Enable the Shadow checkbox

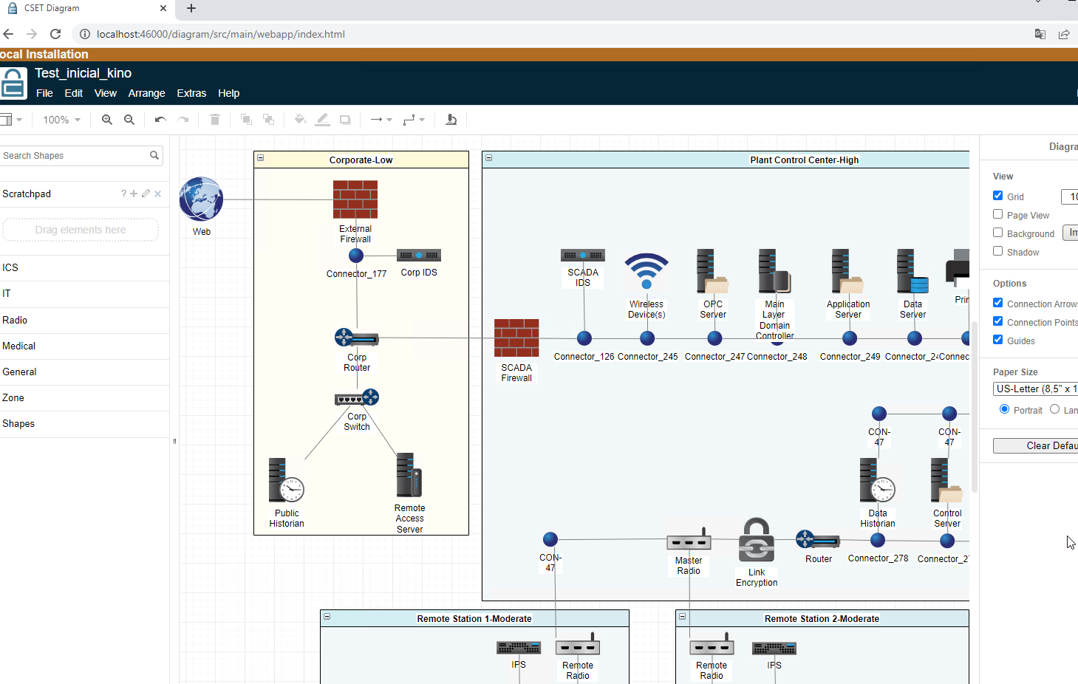coord(998,251)
